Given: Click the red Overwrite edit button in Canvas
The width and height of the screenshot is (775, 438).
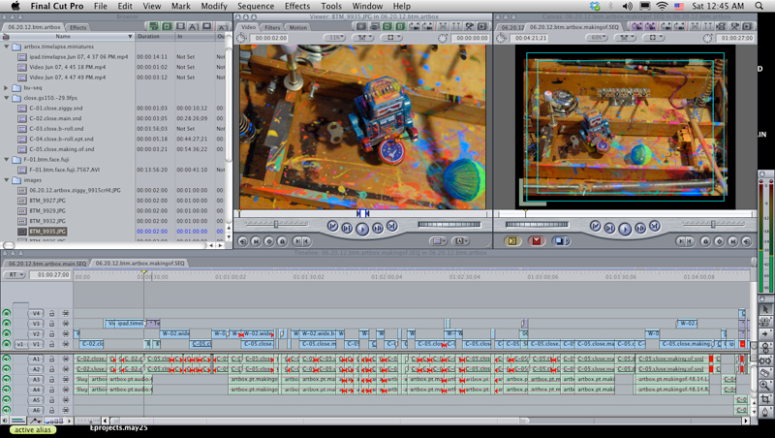Looking at the screenshot, I should tap(534, 241).
